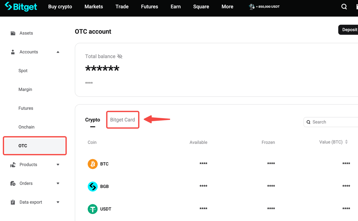Viewport: 358px width, 221px height.
Task: Expand the Products dropdown
Action: pyautogui.click(x=58, y=164)
